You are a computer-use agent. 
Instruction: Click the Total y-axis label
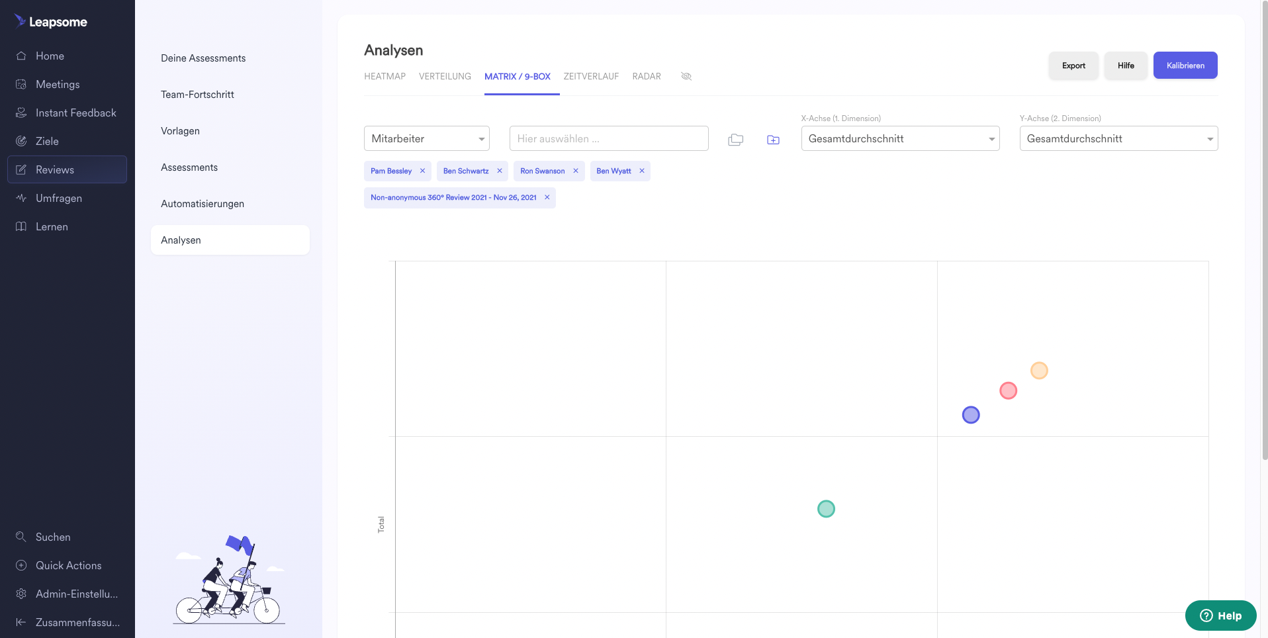[381, 524]
